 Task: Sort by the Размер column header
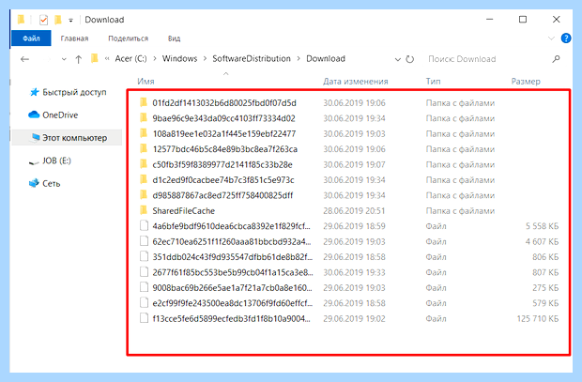point(526,82)
